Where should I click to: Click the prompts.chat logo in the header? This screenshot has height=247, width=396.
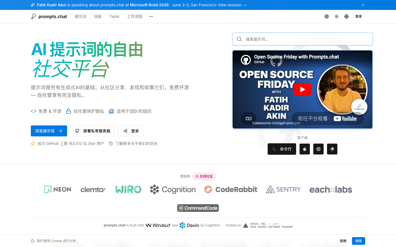[49, 16]
